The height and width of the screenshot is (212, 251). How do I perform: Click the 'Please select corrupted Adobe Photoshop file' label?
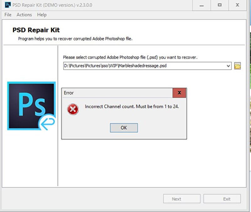130,57
